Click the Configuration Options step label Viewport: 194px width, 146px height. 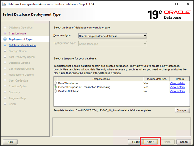pos(22,69)
